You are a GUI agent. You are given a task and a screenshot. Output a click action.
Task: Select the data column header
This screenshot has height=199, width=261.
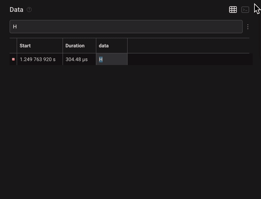point(112,46)
